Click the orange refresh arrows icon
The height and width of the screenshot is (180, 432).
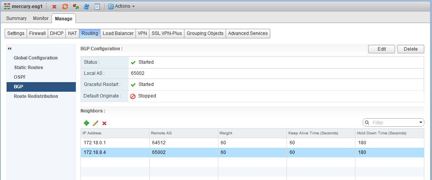(x=65, y=7)
